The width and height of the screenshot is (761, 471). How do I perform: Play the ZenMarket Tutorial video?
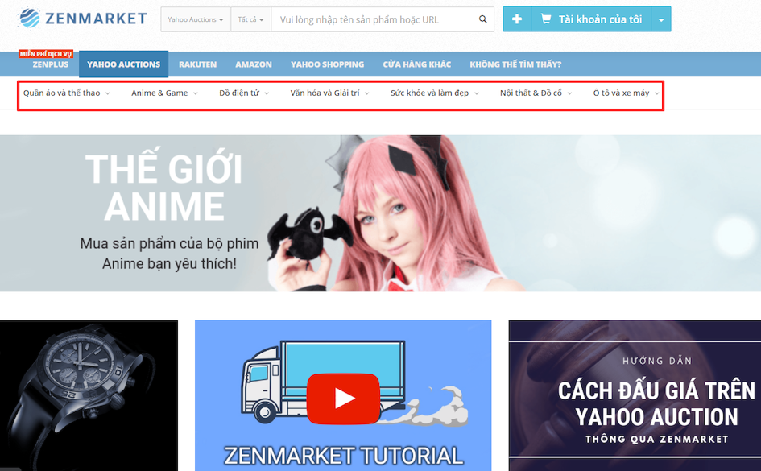[344, 399]
